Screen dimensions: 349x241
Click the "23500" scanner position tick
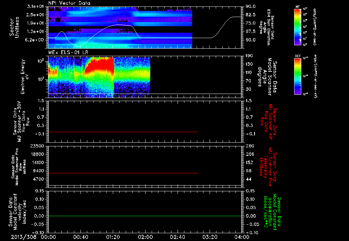(37, 146)
